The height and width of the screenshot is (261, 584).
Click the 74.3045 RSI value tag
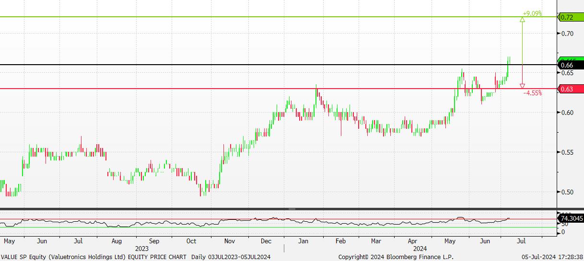(571, 219)
